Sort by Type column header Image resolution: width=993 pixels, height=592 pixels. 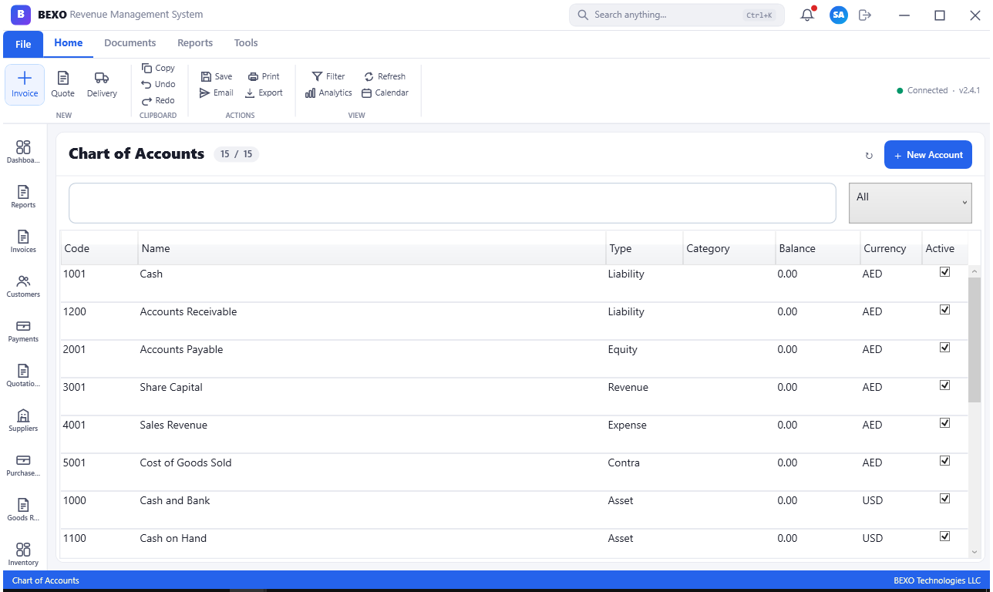[x=645, y=248]
